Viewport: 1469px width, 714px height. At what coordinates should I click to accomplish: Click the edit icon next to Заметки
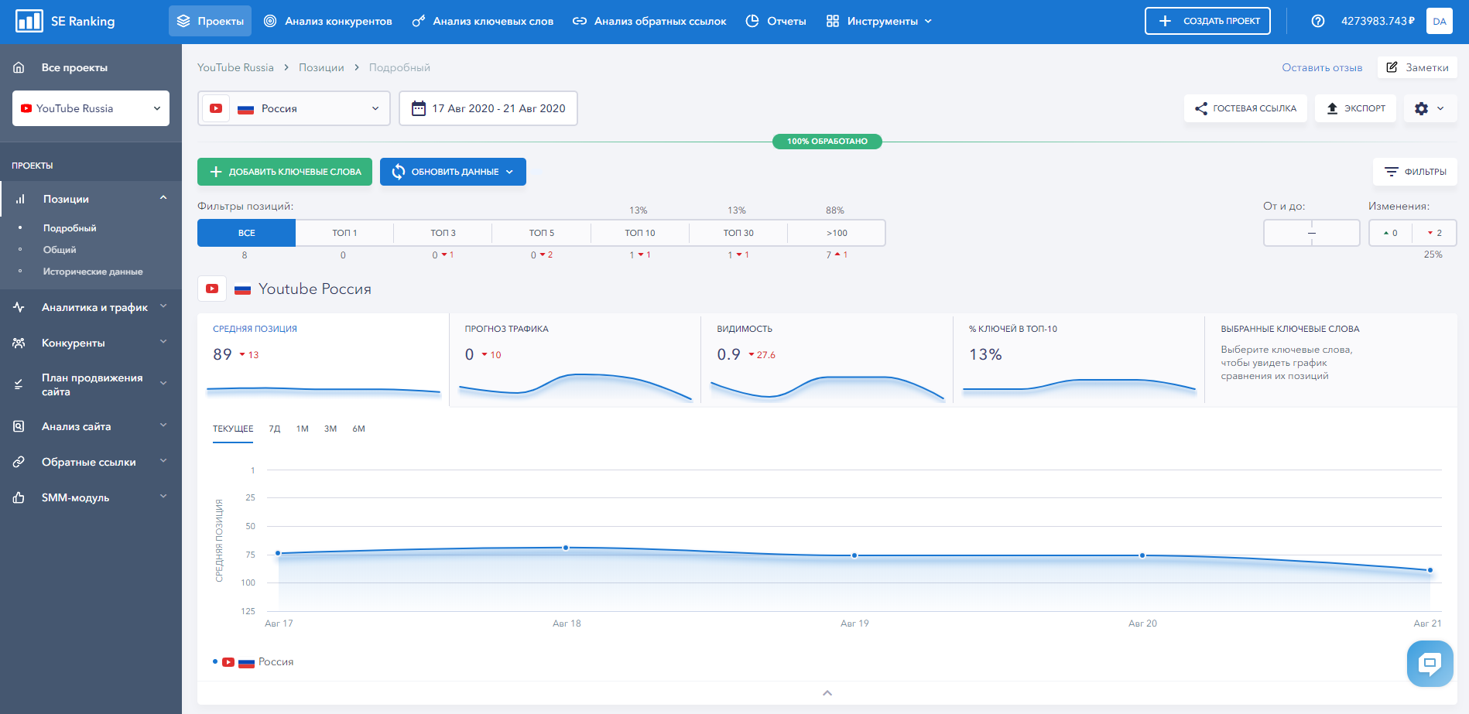pos(1392,67)
